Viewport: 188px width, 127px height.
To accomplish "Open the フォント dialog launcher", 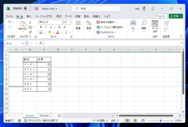I will pos(71,37).
